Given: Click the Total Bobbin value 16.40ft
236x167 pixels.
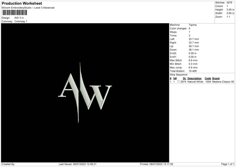Looking at the screenshot, I should point(193,71).
